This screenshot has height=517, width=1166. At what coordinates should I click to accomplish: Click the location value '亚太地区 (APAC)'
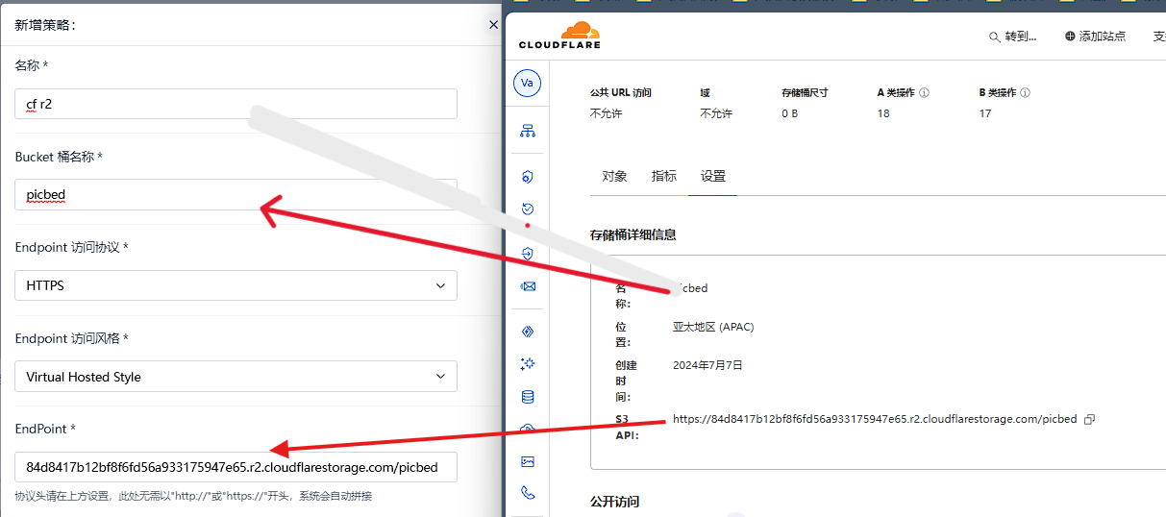coord(713,327)
